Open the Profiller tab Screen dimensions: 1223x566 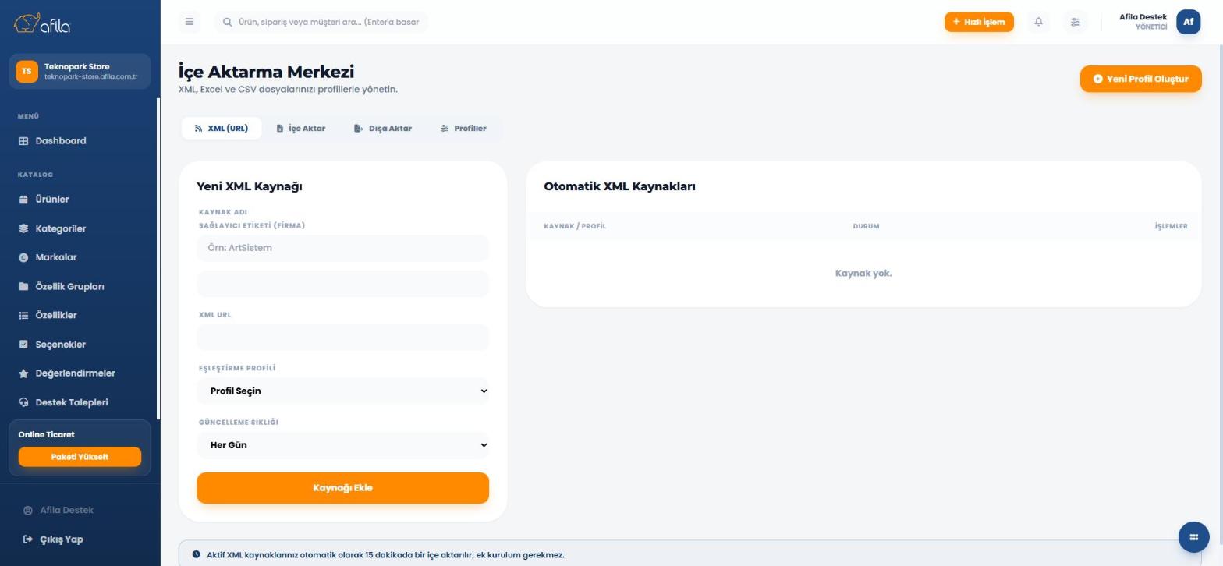(463, 129)
